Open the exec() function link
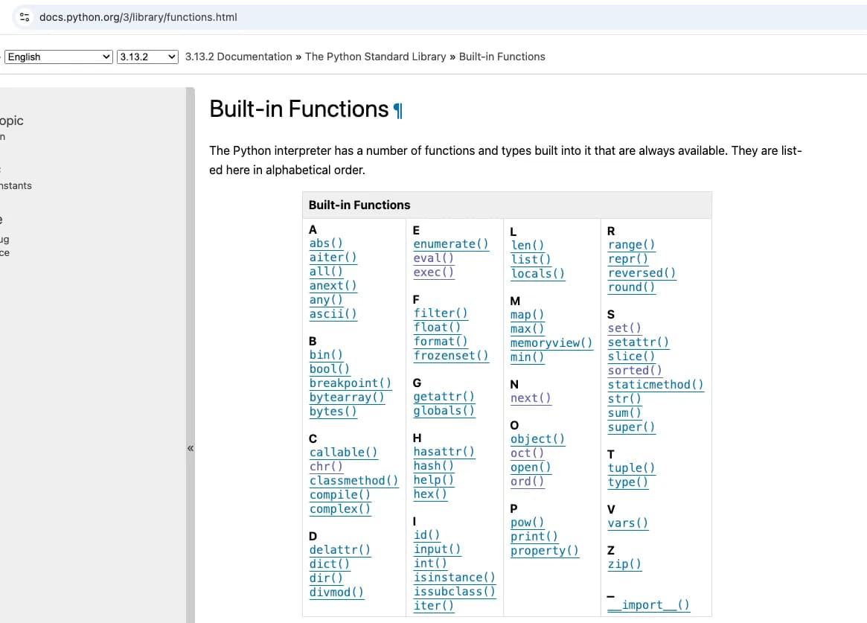 coord(433,272)
